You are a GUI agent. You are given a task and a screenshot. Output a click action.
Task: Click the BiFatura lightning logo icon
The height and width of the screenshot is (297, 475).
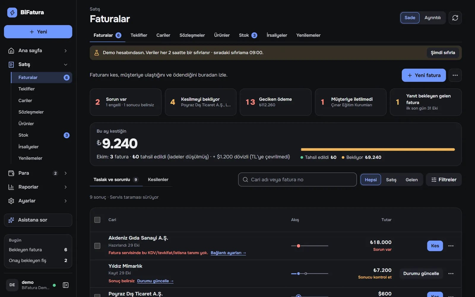[12, 12]
